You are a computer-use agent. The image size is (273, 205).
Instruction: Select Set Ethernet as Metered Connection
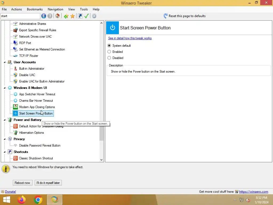coord(42,49)
